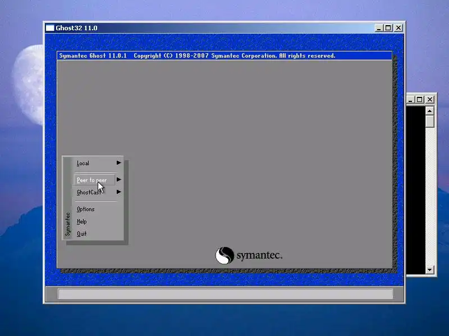Open Help in the Ghost menu
Screen dimensions: 449x336
click(x=81, y=221)
